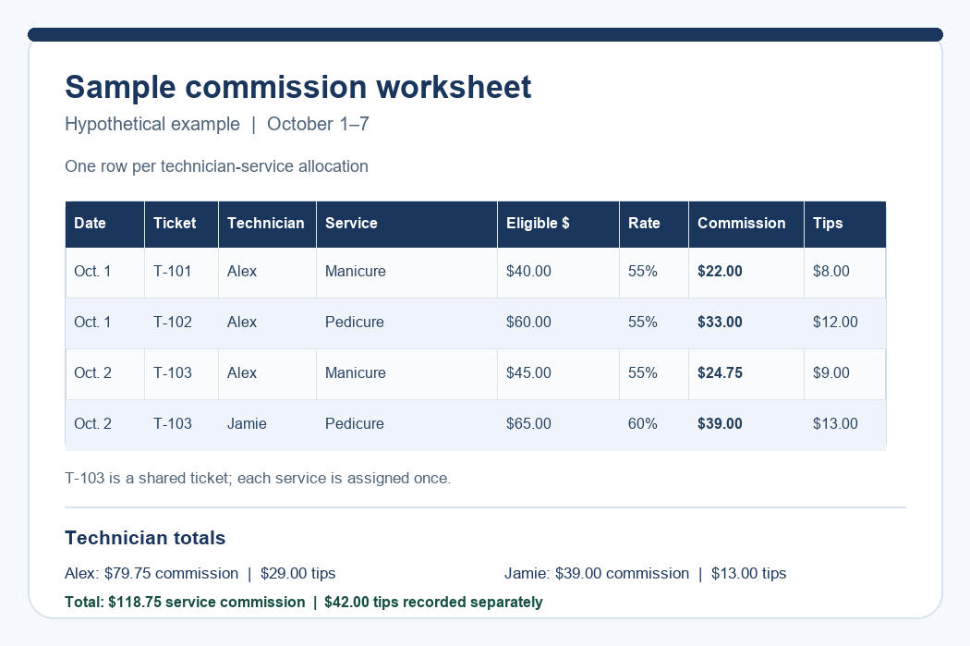Click the 55% rate in the T-101 row
The width and height of the screenshot is (970, 646).
[x=643, y=272]
